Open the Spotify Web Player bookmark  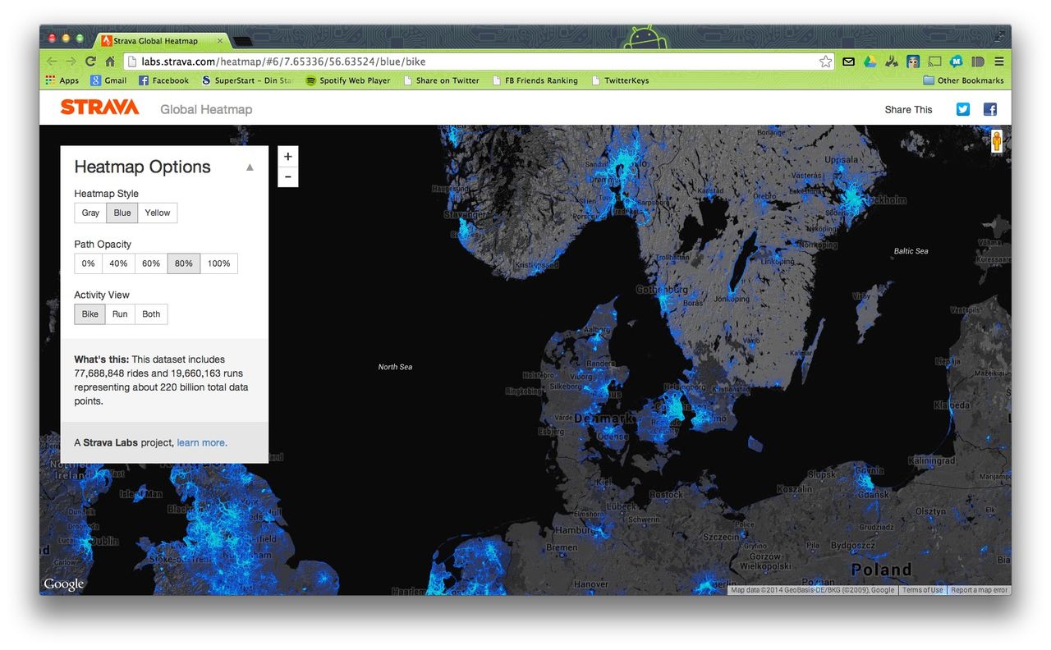pos(348,80)
